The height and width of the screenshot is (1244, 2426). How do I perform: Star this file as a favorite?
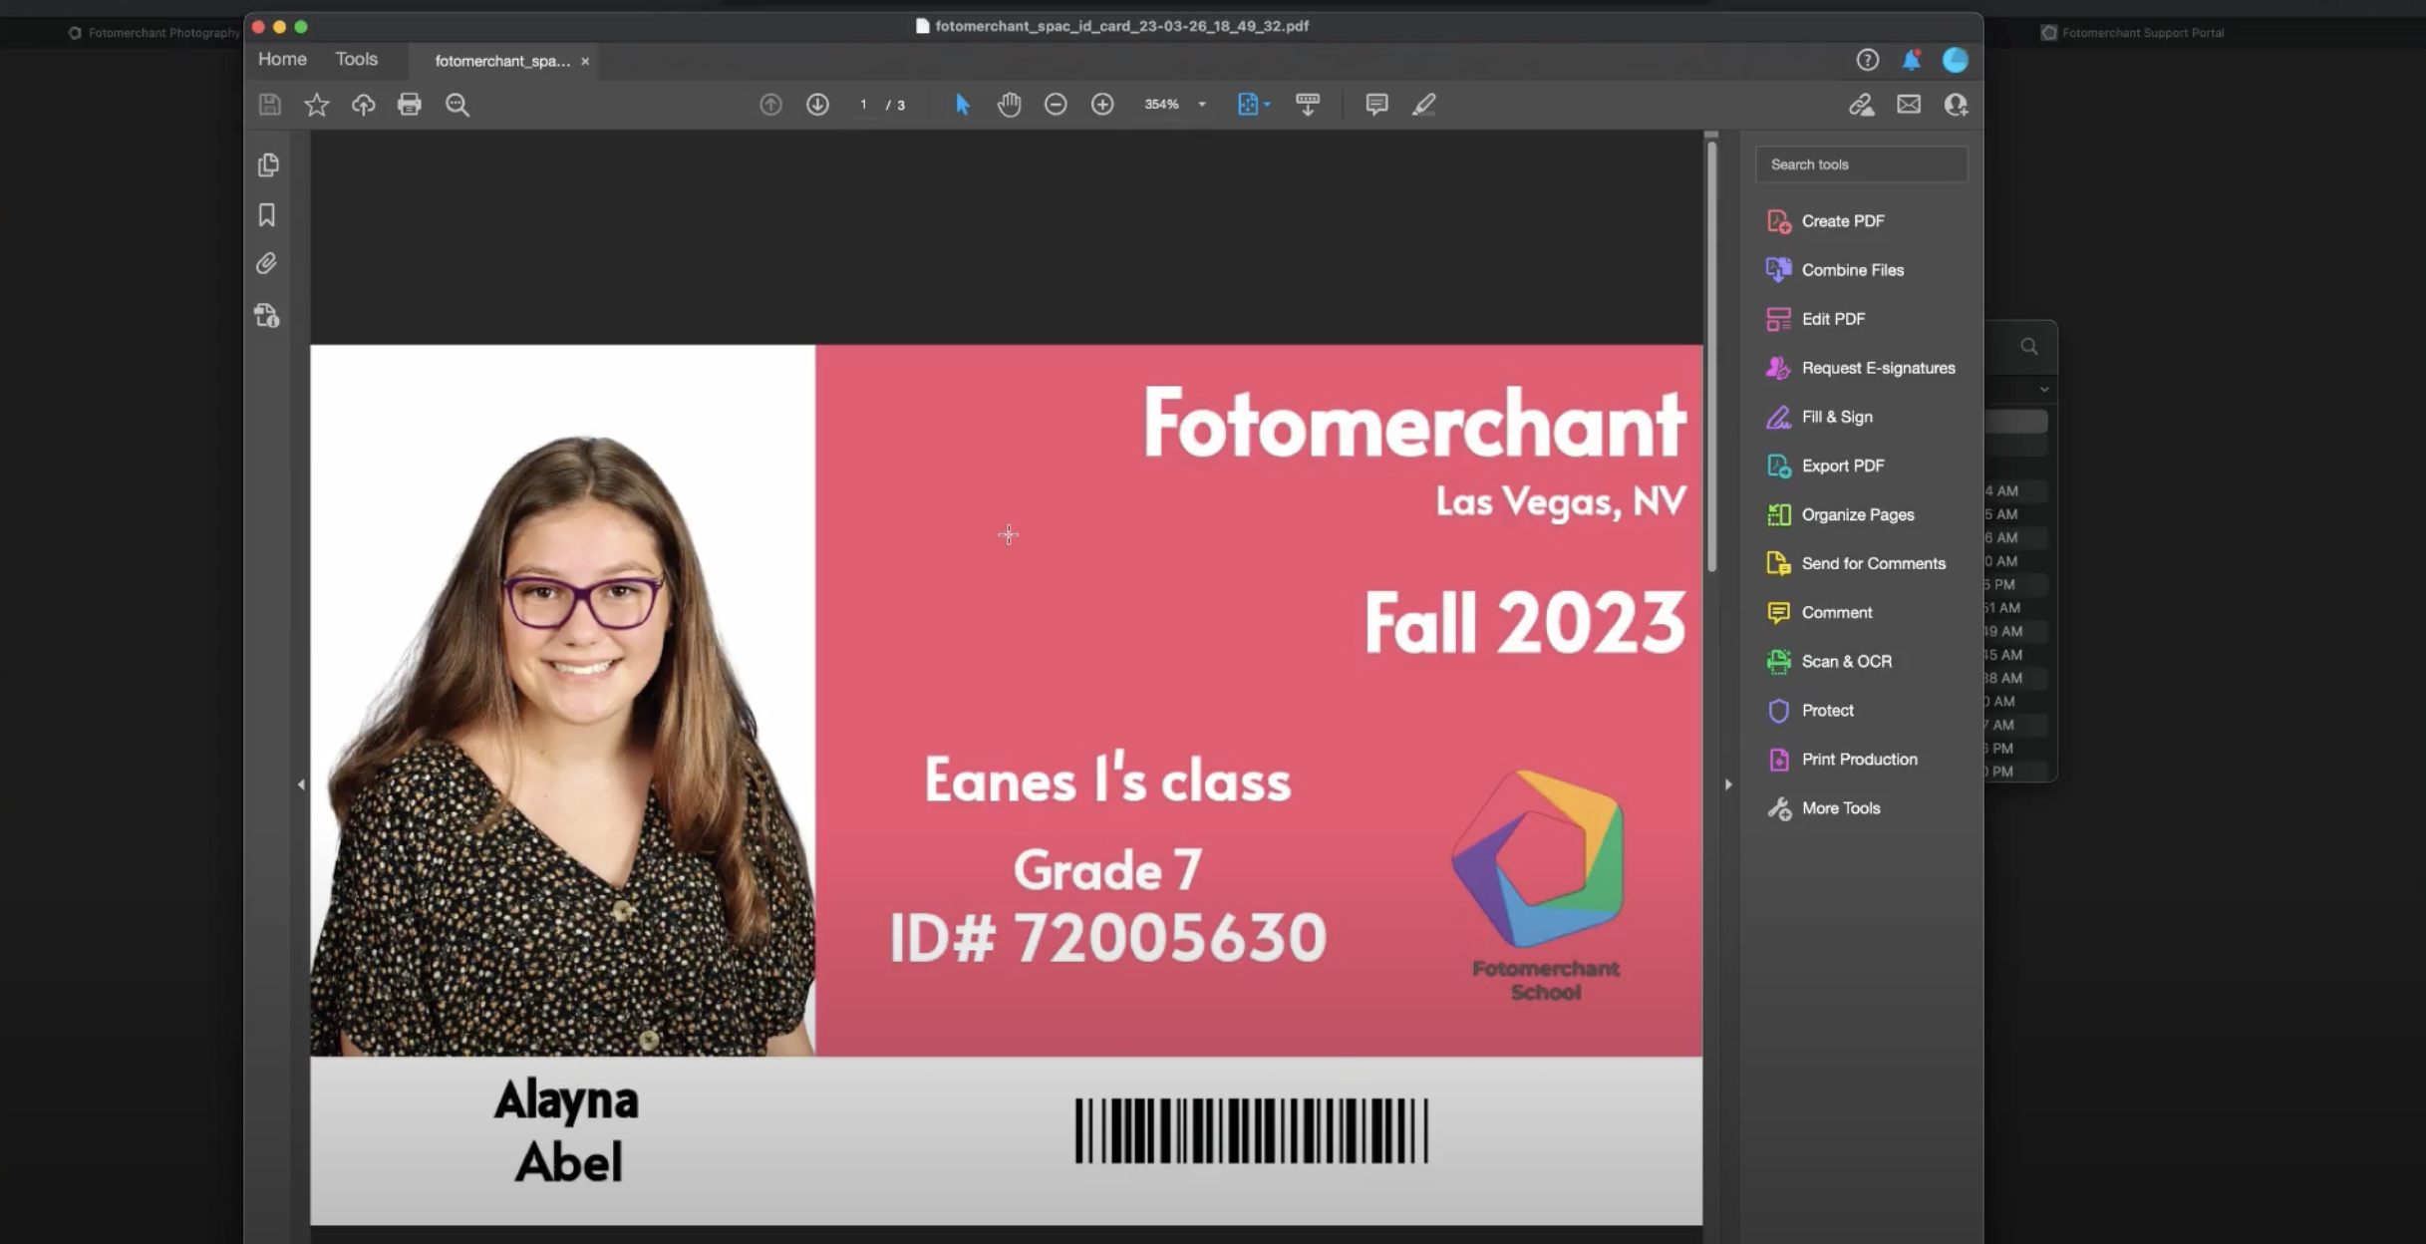pyautogui.click(x=317, y=105)
